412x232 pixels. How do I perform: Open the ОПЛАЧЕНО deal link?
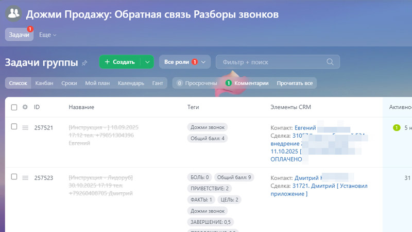286,159
